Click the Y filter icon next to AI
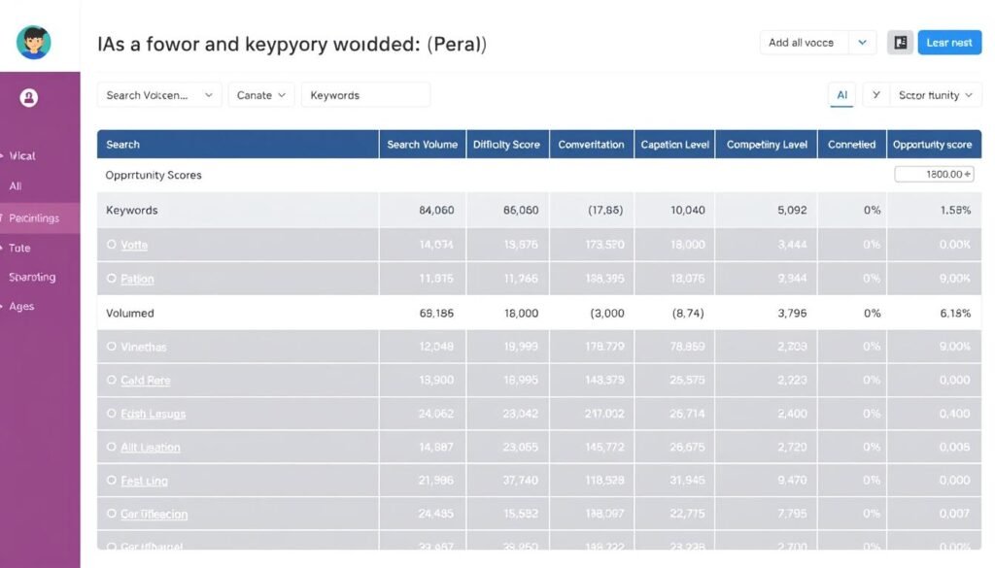This screenshot has width=995, height=568. 875,94
